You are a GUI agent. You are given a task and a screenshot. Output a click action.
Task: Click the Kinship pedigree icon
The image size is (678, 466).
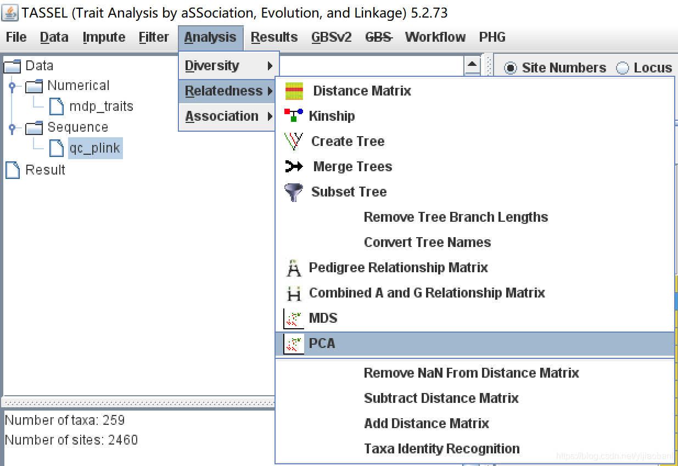tap(293, 116)
